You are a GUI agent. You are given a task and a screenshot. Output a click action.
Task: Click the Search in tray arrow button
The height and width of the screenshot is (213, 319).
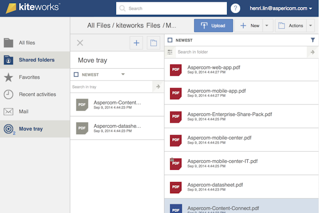158,87
